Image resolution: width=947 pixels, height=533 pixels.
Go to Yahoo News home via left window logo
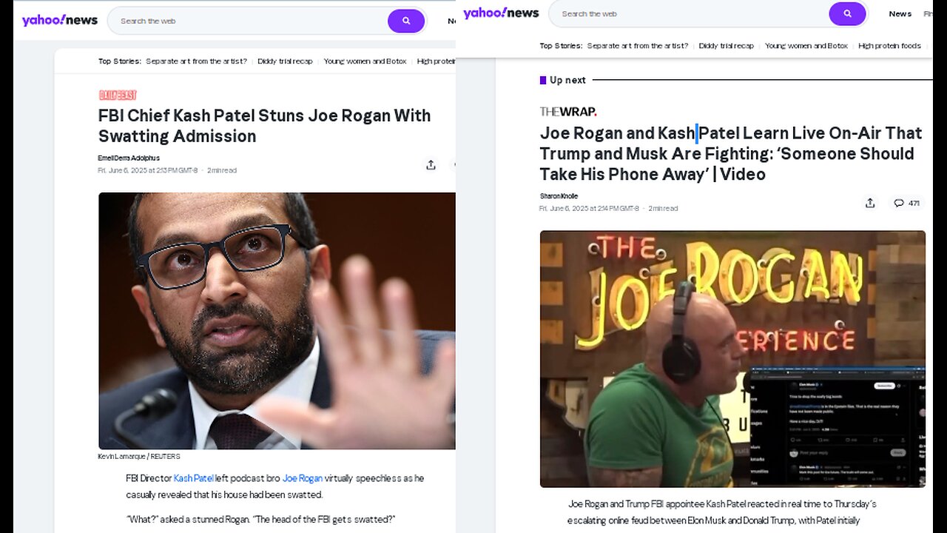pyautogui.click(x=59, y=20)
